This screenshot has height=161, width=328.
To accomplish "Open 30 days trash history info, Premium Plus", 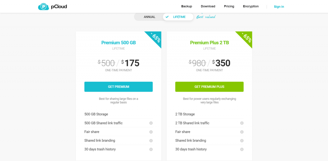I will coord(242,149).
